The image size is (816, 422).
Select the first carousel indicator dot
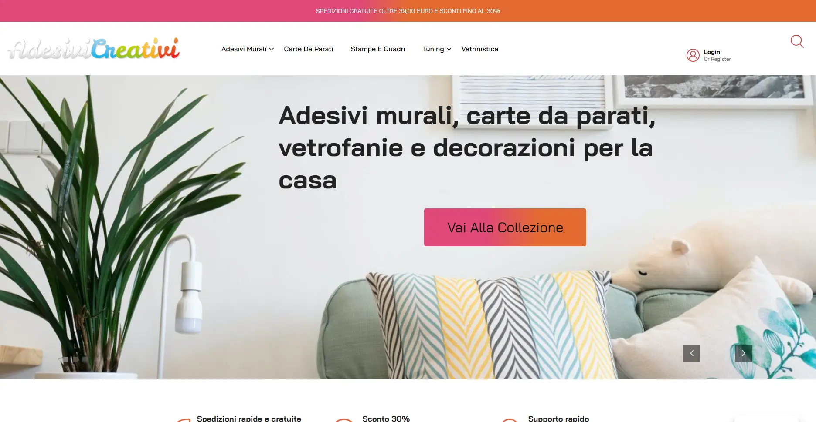66,359
